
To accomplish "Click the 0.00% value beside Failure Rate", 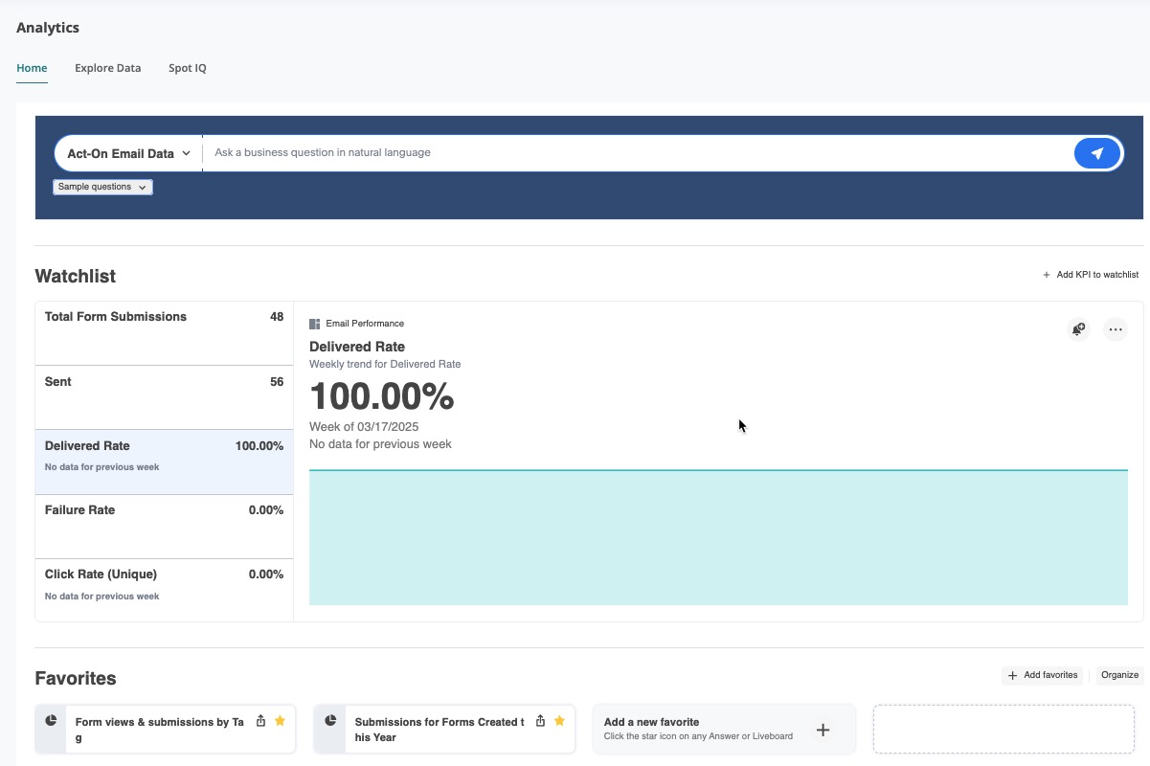I will point(266,510).
